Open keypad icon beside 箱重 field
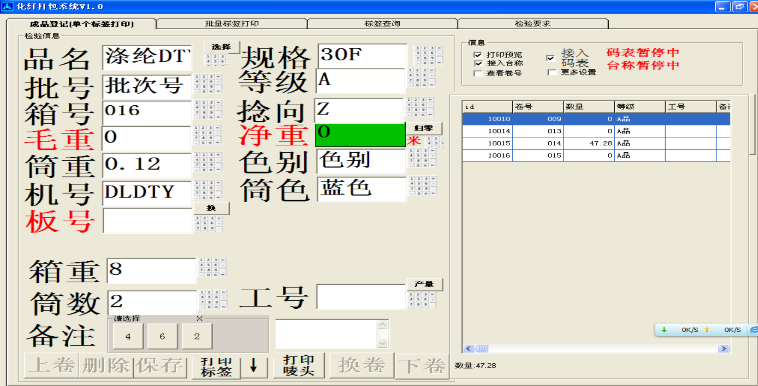 click(x=212, y=267)
